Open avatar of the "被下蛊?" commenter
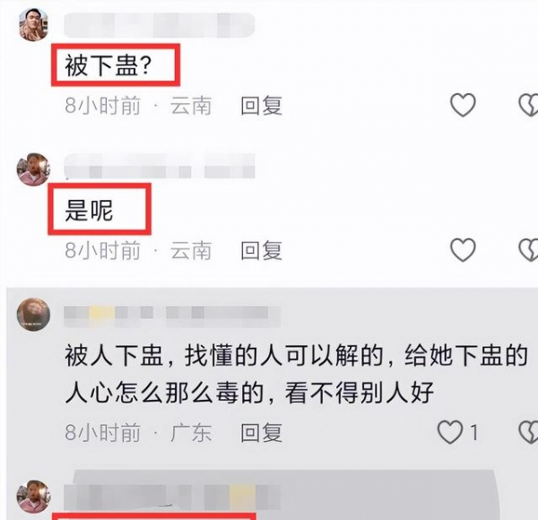This screenshot has height=520, width=538. click(x=33, y=25)
